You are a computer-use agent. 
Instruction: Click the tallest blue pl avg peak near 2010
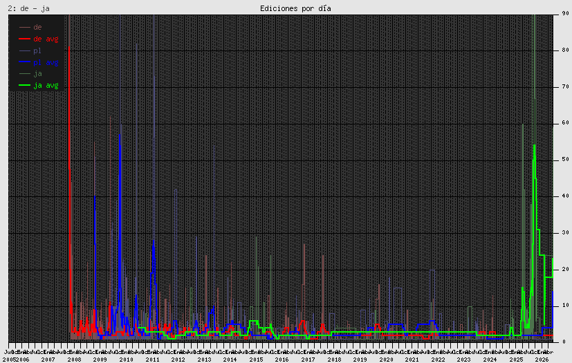120,135
